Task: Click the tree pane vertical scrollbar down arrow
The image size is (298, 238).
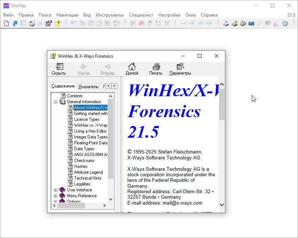Action: click(x=110, y=199)
